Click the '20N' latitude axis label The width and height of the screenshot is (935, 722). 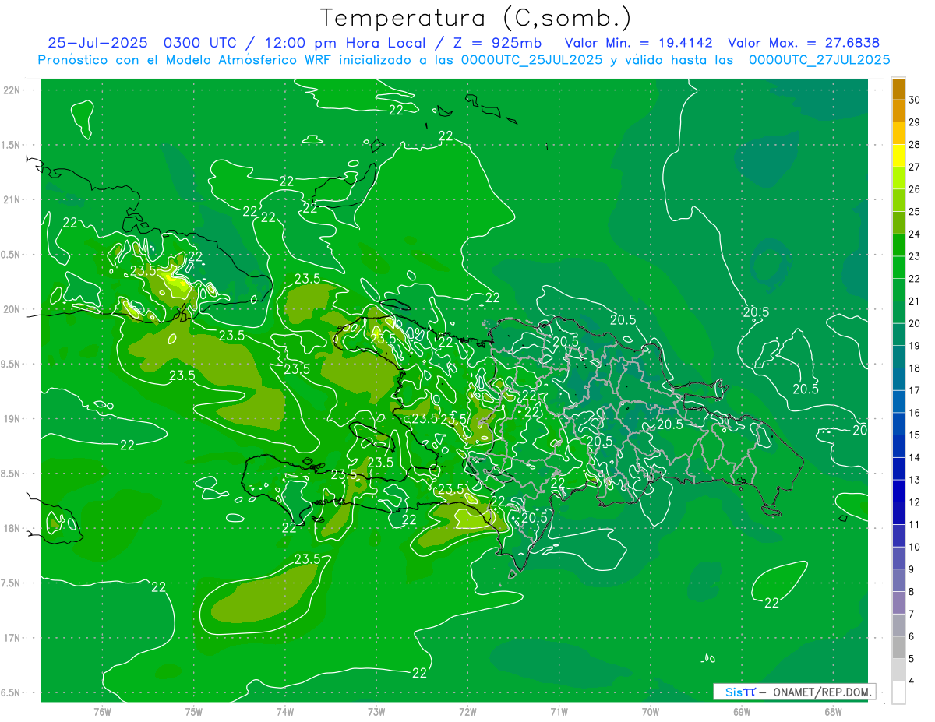[x=12, y=309]
